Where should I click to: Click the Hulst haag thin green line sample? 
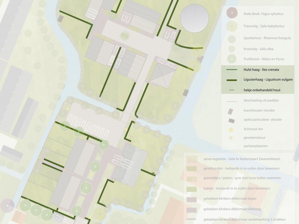[232, 69]
